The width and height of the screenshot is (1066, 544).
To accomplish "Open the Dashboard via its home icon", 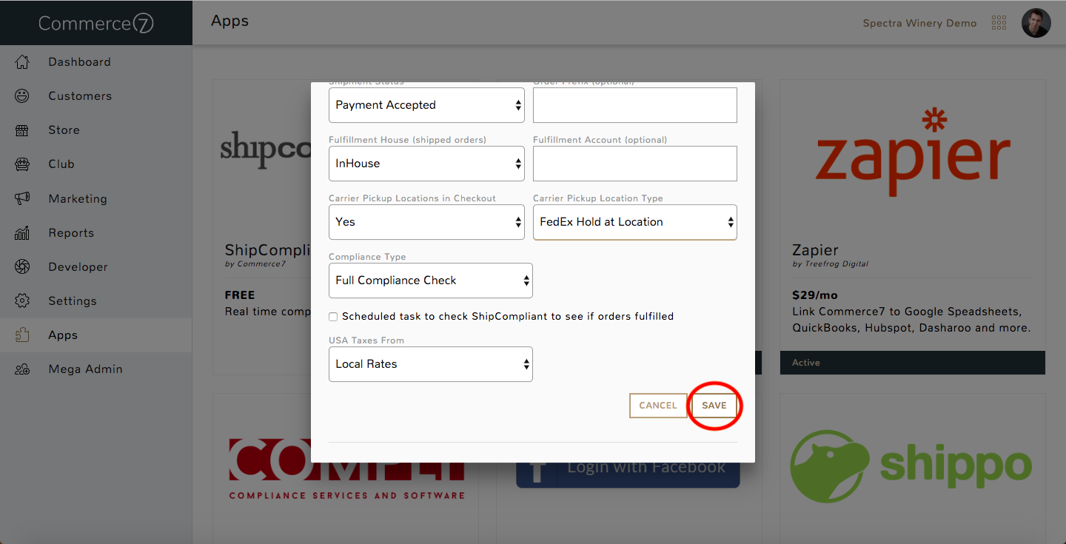I will coord(21,61).
